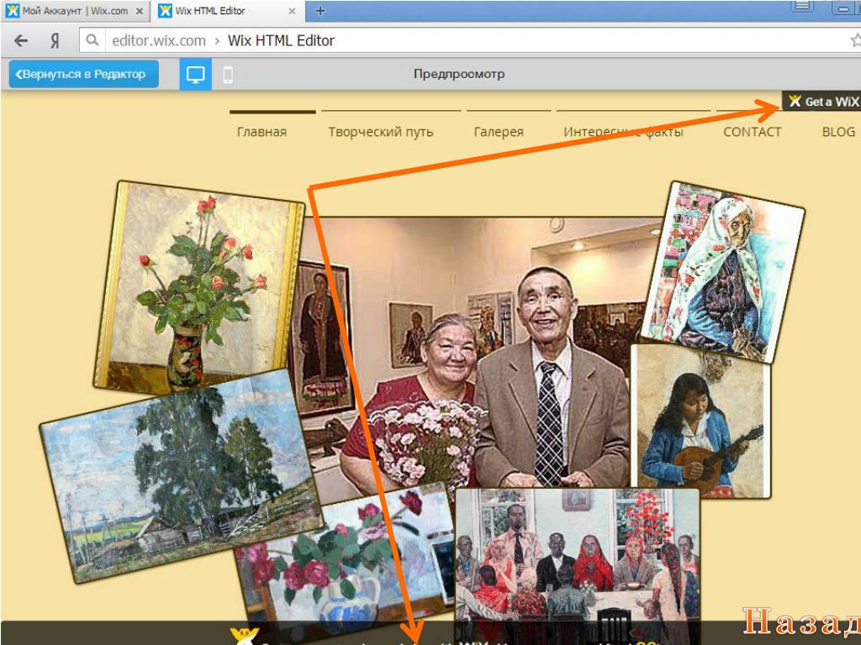Click the browser menu icon top right
The width and height of the screenshot is (861, 645).
point(802,6)
